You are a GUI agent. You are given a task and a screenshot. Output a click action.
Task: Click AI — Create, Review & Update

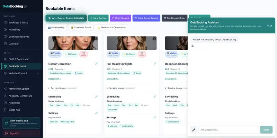66,18
